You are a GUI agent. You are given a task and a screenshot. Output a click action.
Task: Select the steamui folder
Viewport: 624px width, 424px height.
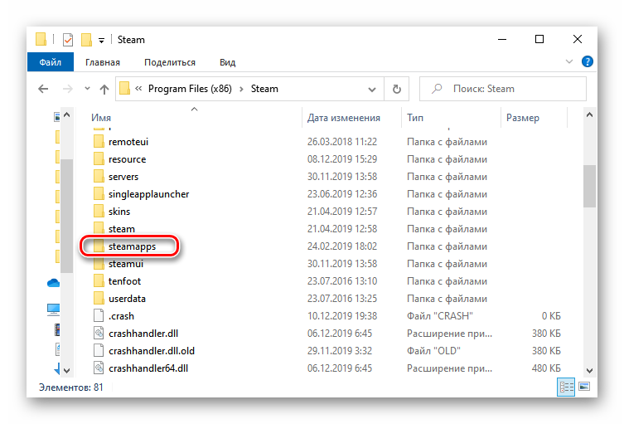click(x=126, y=264)
